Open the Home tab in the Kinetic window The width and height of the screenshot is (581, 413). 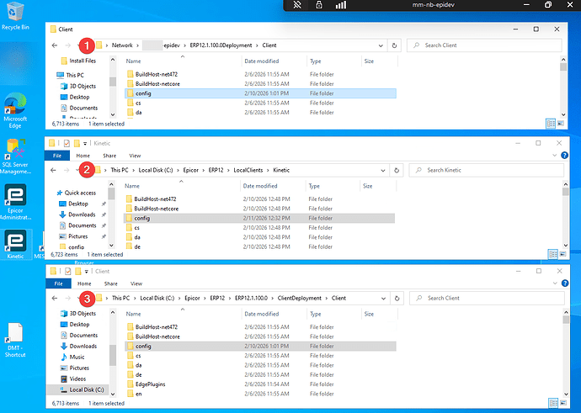click(83, 156)
